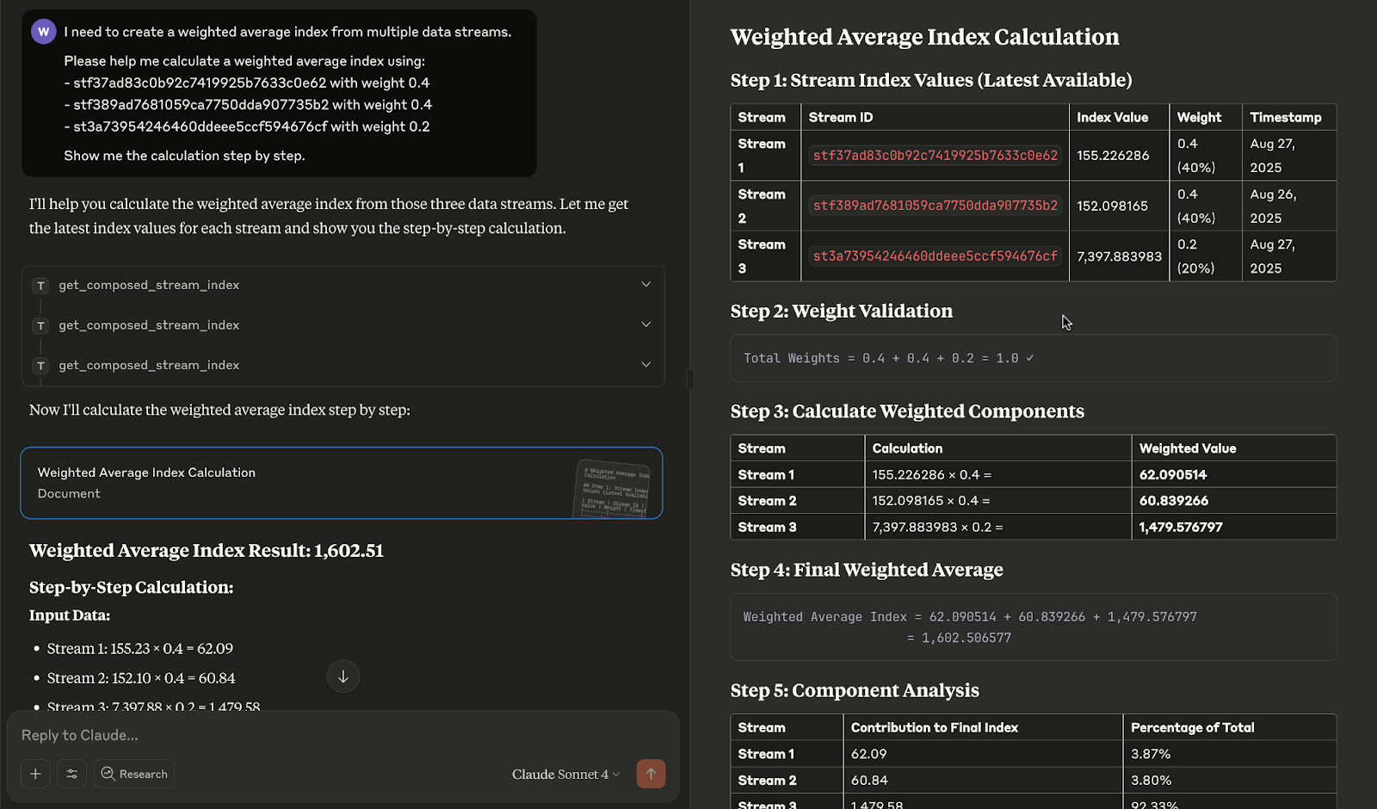Image resolution: width=1377 pixels, height=809 pixels.
Task: Click the T icon of first get_composed_stream_index call
Action: [x=40, y=286]
